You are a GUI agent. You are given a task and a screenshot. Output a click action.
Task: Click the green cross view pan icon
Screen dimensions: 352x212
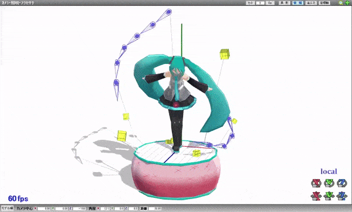click(x=347, y=3)
